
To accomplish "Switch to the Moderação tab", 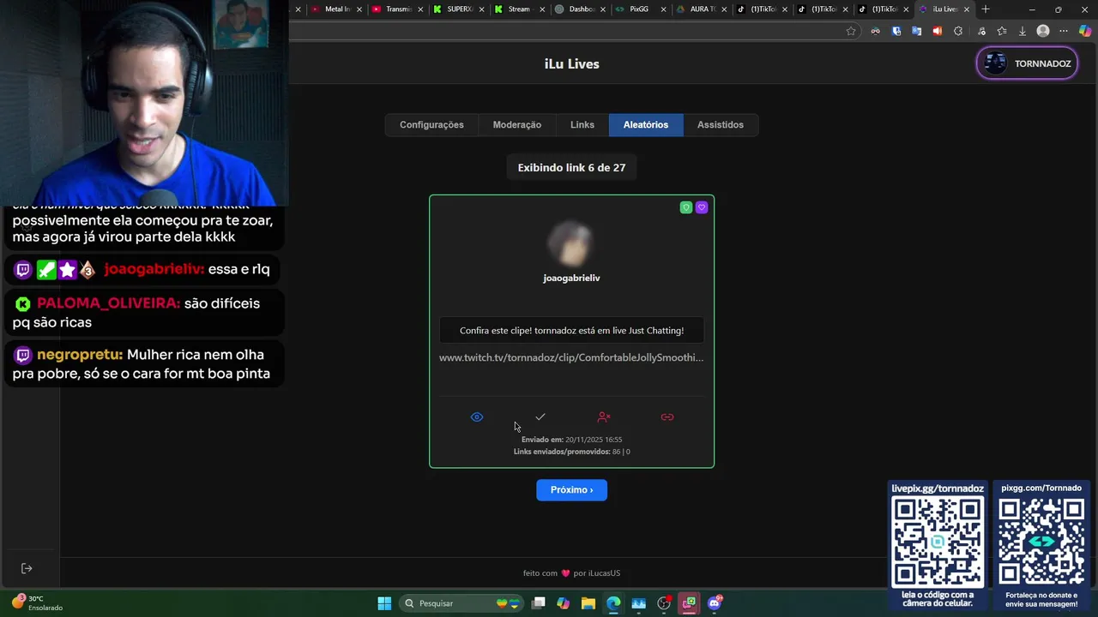I will 517,125.
